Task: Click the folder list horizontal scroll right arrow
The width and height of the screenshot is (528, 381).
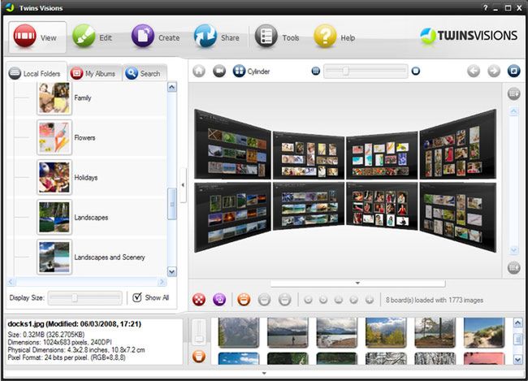Action: (x=162, y=282)
